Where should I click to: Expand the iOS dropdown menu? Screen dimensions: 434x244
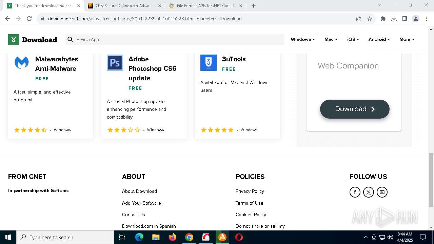[353, 40]
